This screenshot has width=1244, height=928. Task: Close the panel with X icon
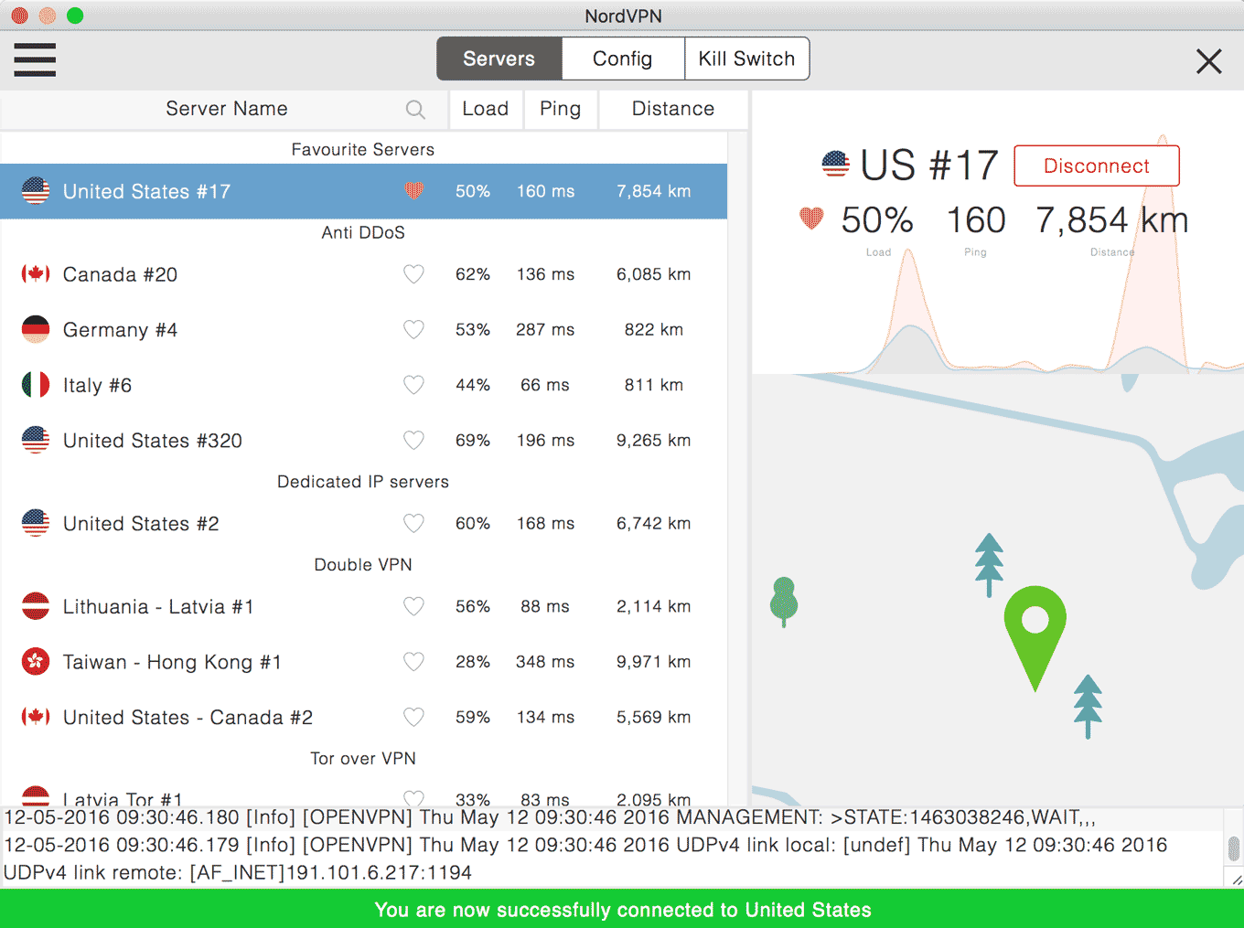(x=1208, y=61)
